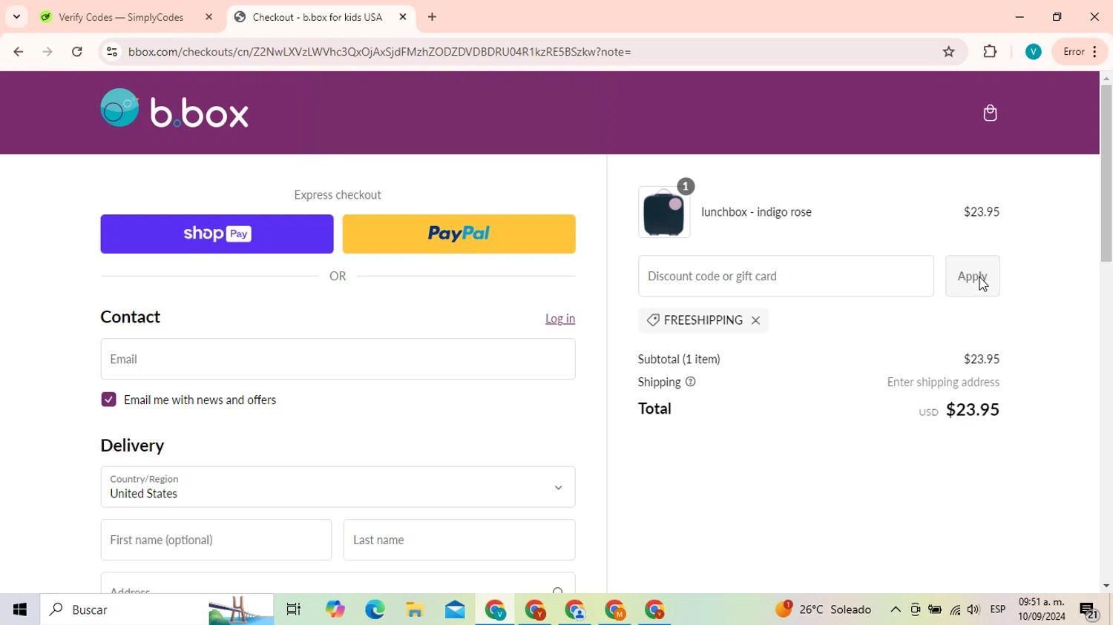
Task: Click the lunchbox - indigo rose product name
Action: (x=756, y=212)
